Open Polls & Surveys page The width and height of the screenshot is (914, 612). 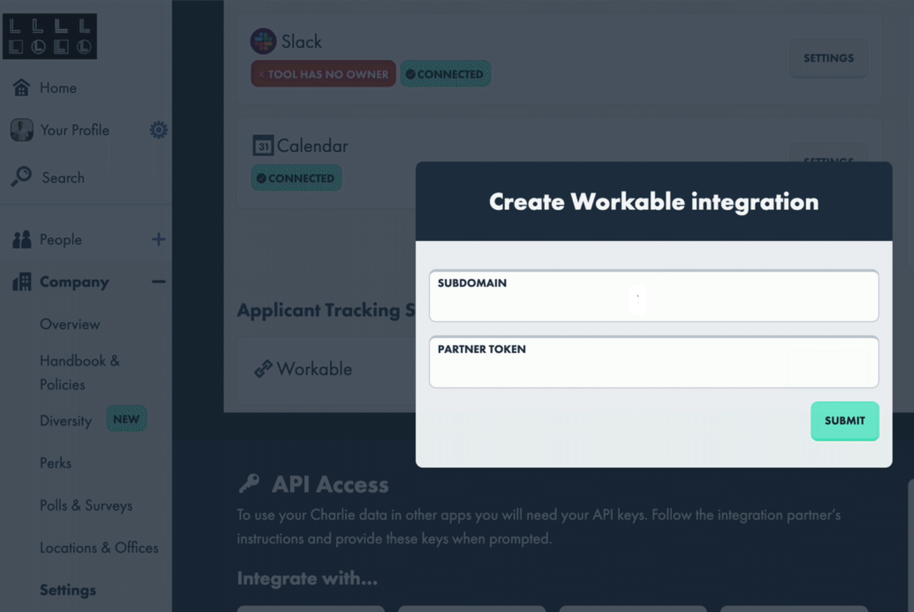tap(86, 505)
